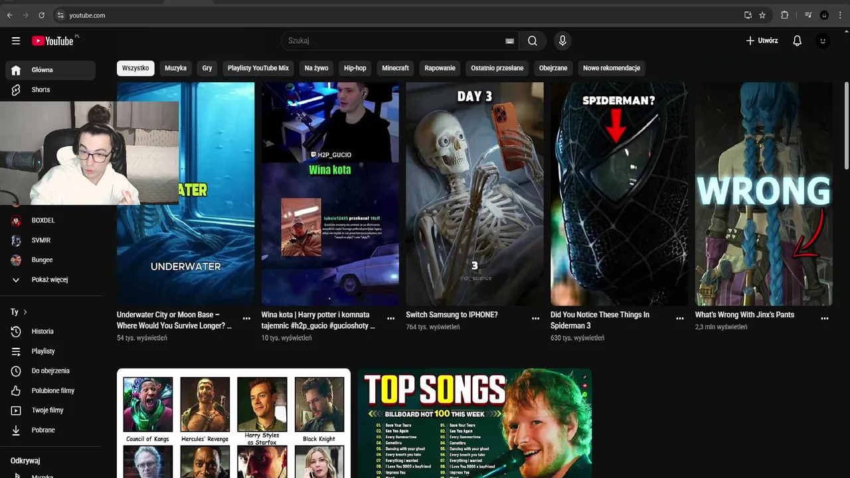Image resolution: width=850 pixels, height=478 pixels.
Task: Select the Rapowanie filter chip
Action: [x=440, y=68]
